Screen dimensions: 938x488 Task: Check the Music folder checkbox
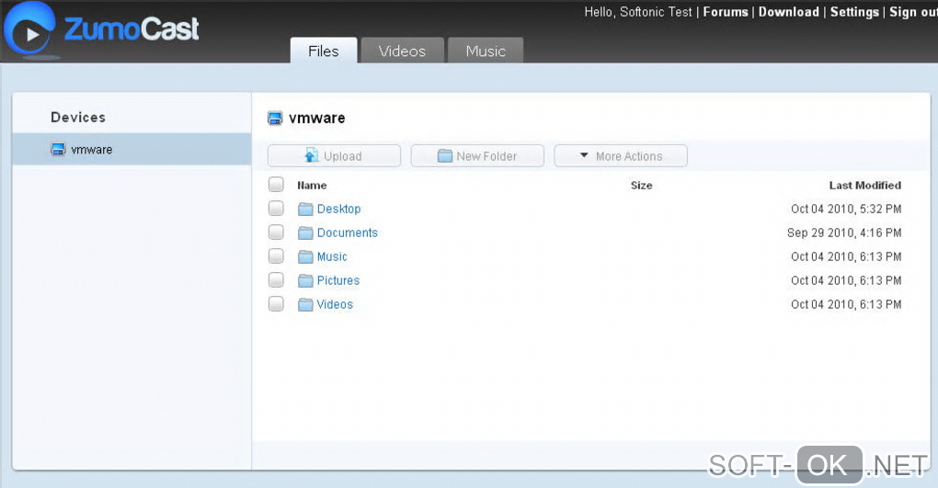(x=276, y=256)
